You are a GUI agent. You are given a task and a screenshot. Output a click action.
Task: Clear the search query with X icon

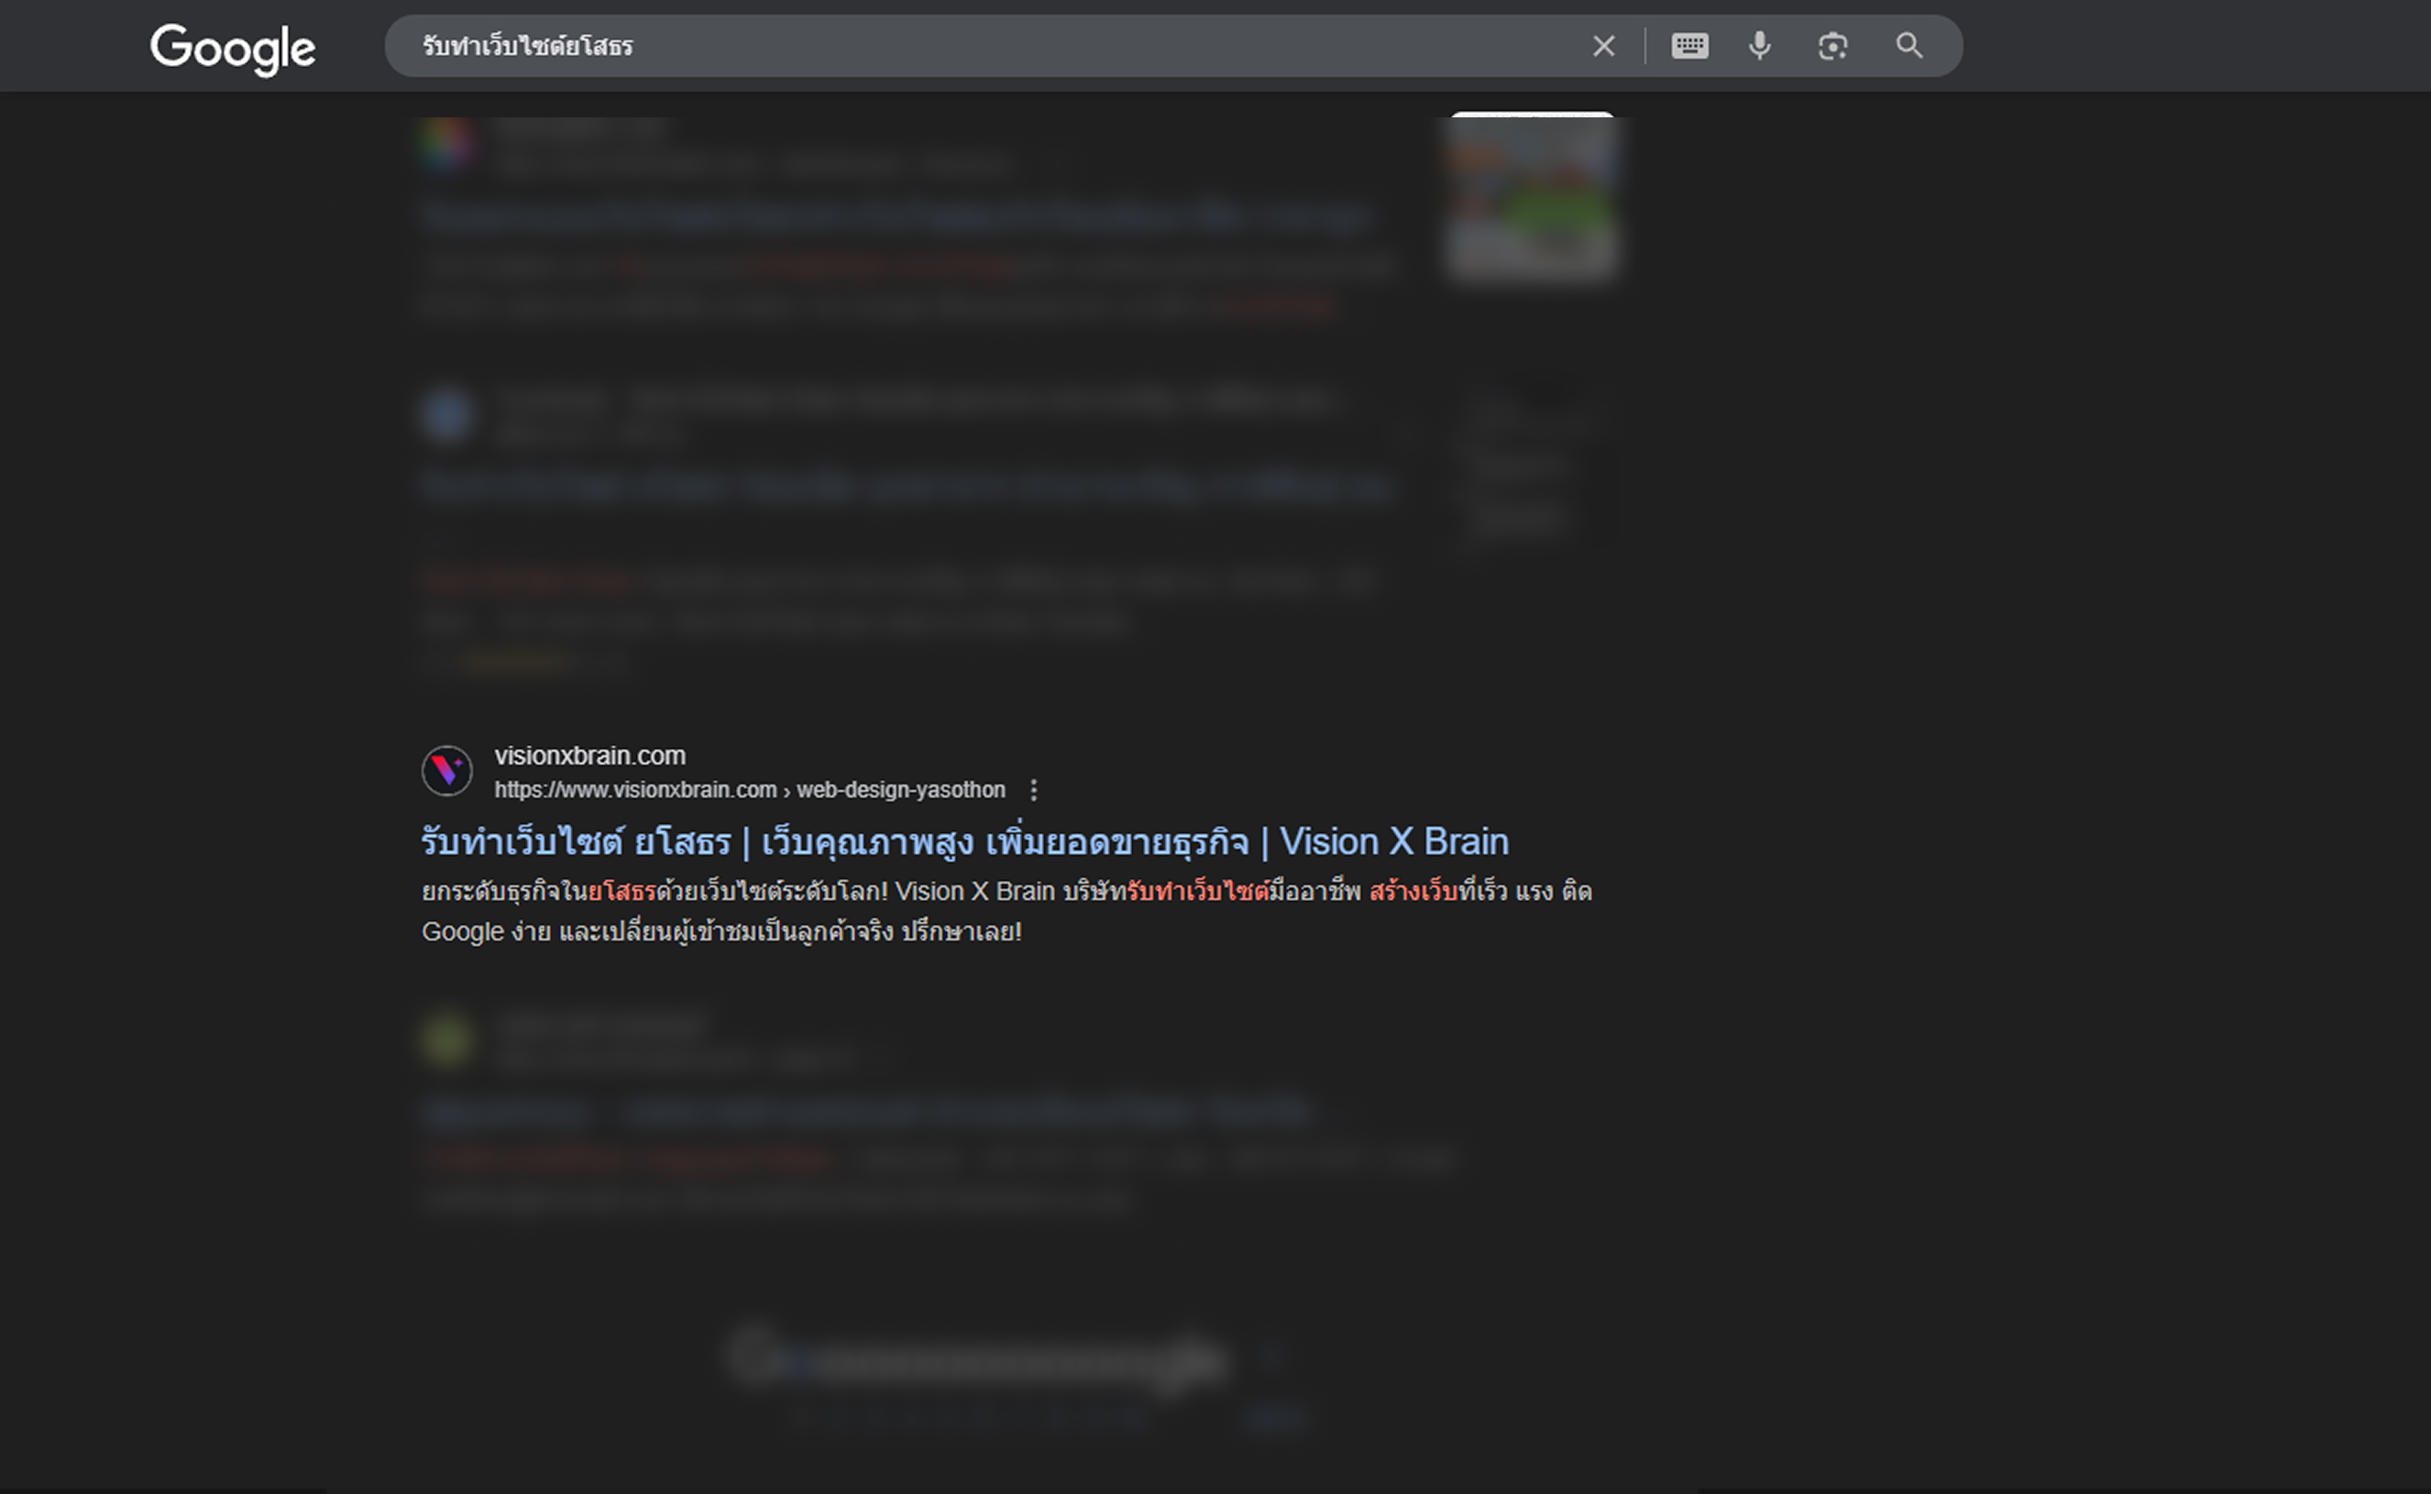point(1603,47)
